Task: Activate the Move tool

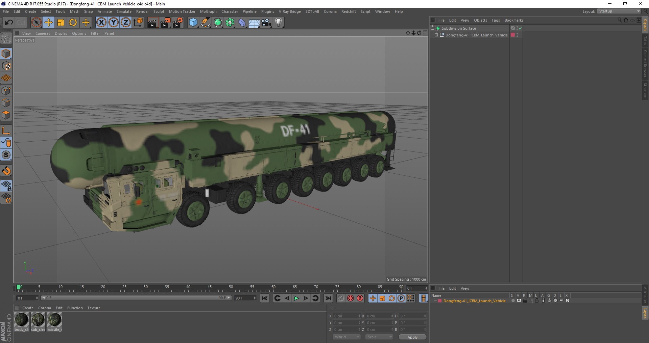Action: [49, 23]
